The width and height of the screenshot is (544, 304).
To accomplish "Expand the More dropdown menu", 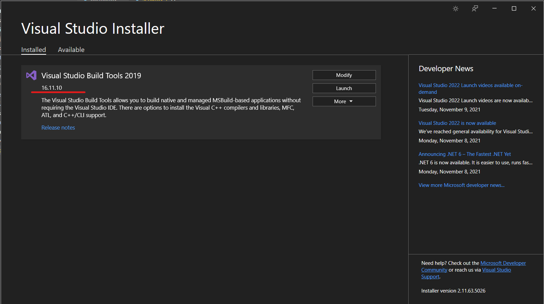I will pos(344,101).
